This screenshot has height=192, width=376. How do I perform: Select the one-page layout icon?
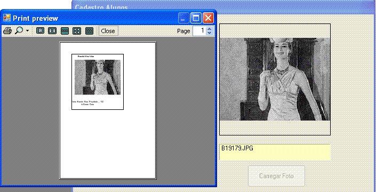point(40,31)
